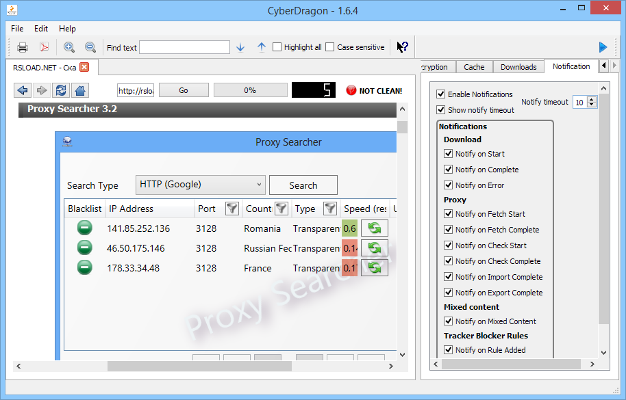
Task: Uncheck Notify on Fetch Start
Action: coord(449,213)
